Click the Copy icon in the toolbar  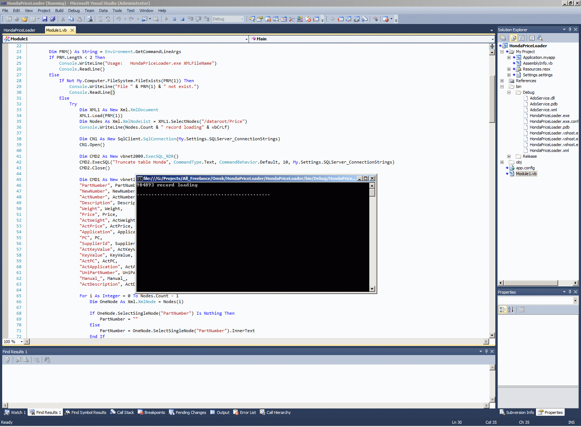pos(71,19)
